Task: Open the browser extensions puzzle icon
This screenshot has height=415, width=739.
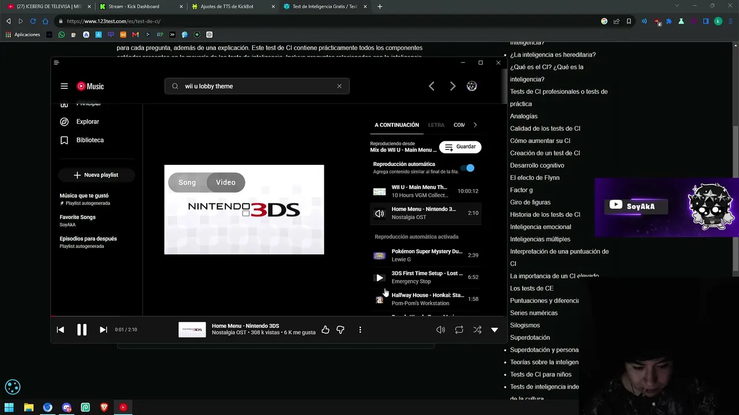Action: click(669, 21)
